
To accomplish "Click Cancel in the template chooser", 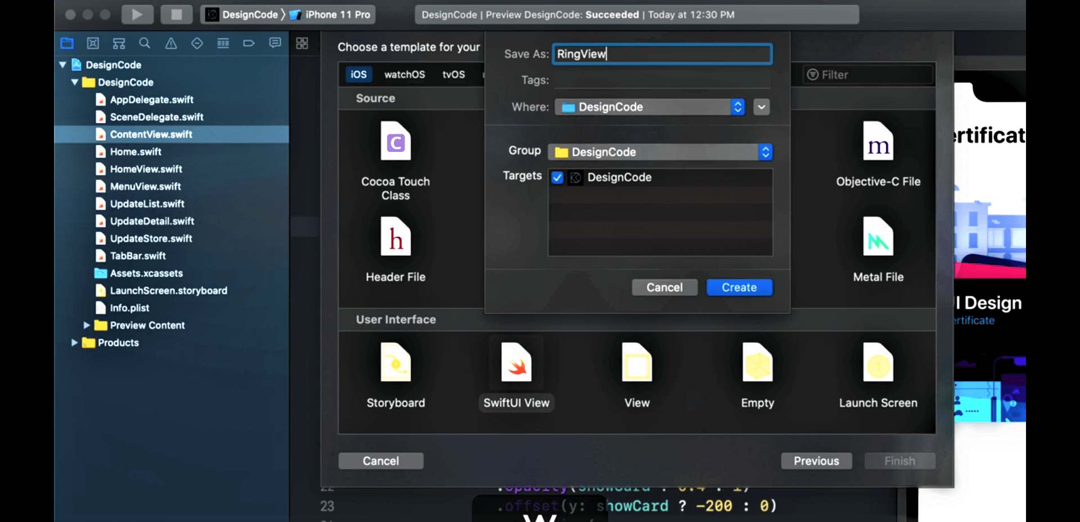I will pyautogui.click(x=381, y=461).
